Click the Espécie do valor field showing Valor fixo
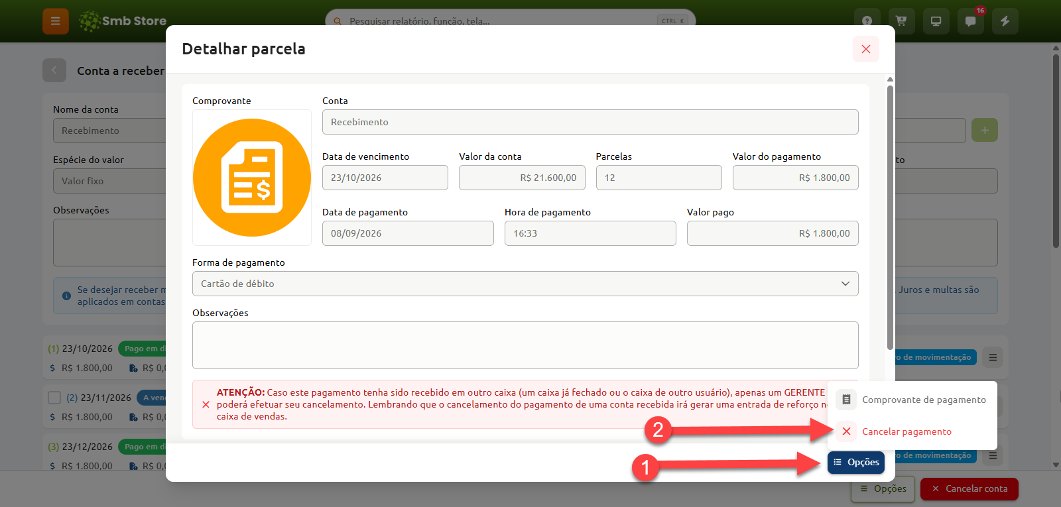Image resolution: width=1061 pixels, height=507 pixels. 109,181
